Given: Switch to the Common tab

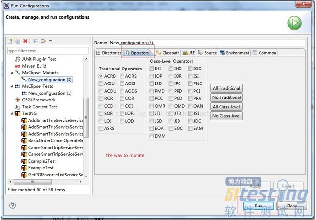Looking at the screenshot, I should (264, 53).
